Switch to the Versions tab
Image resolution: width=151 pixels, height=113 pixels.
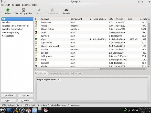tap(78, 73)
